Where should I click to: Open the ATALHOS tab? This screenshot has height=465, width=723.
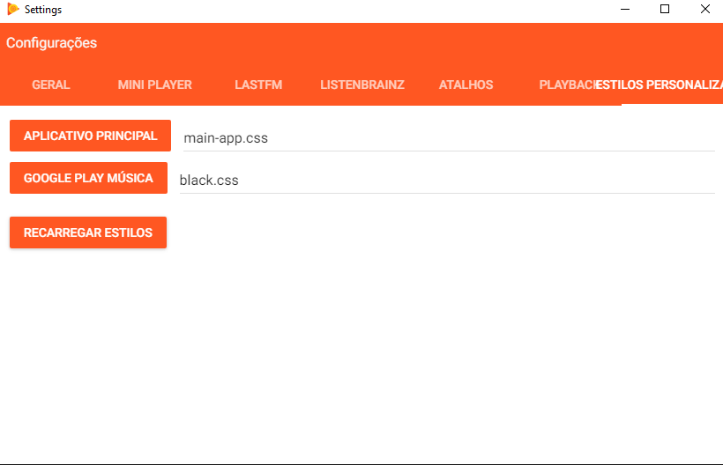[466, 85]
